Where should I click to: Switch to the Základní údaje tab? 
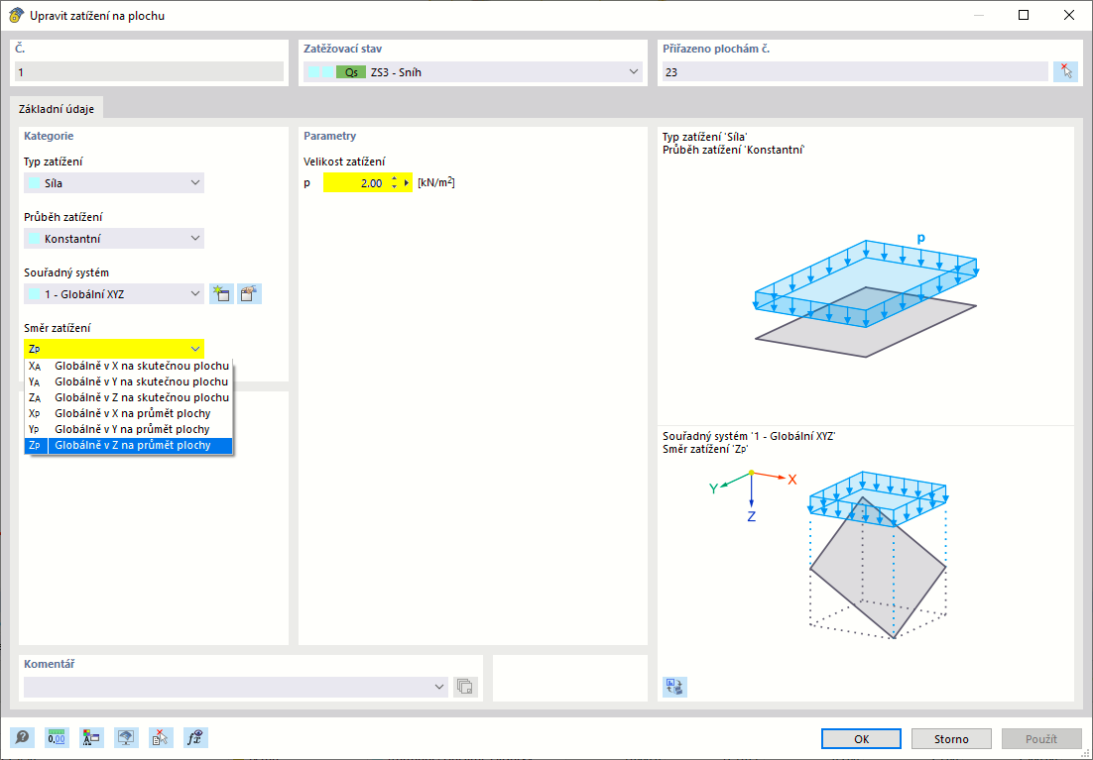click(57, 109)
